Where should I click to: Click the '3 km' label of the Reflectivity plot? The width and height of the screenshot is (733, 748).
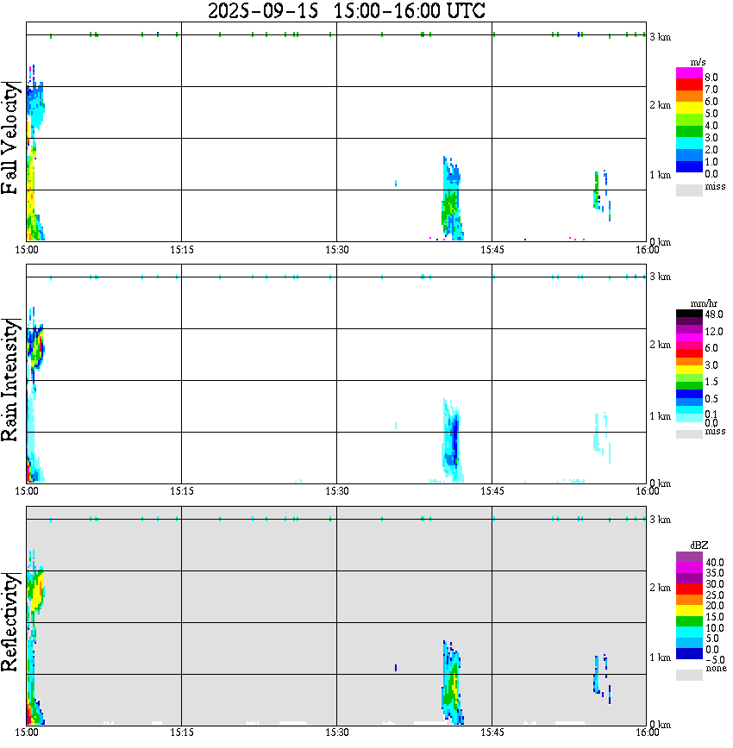coord(661,520)
